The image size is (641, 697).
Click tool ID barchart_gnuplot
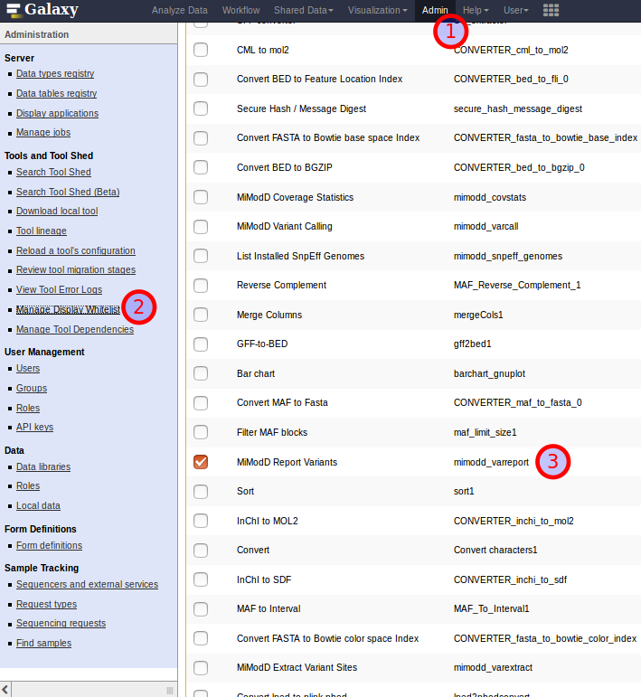tap(489, 373)
